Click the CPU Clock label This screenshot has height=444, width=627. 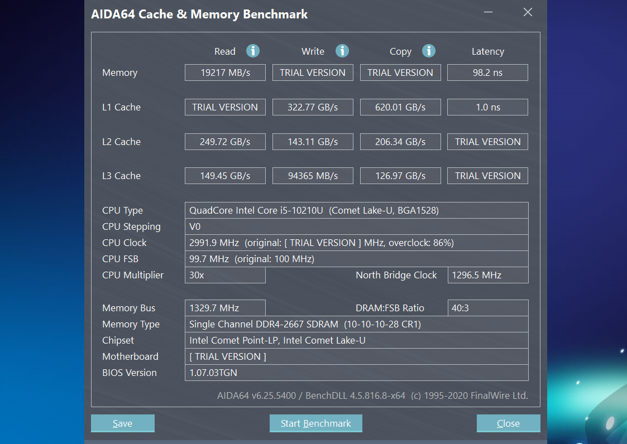124,243
